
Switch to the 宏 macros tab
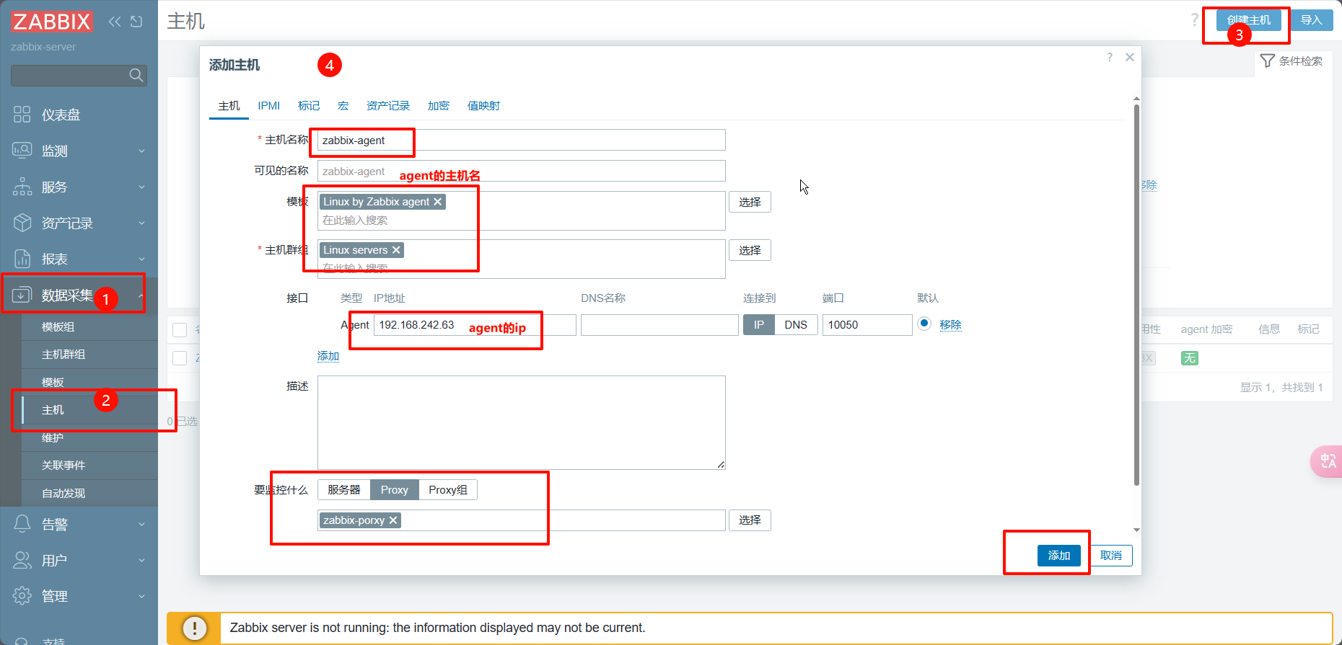click(x=343, y=106)
